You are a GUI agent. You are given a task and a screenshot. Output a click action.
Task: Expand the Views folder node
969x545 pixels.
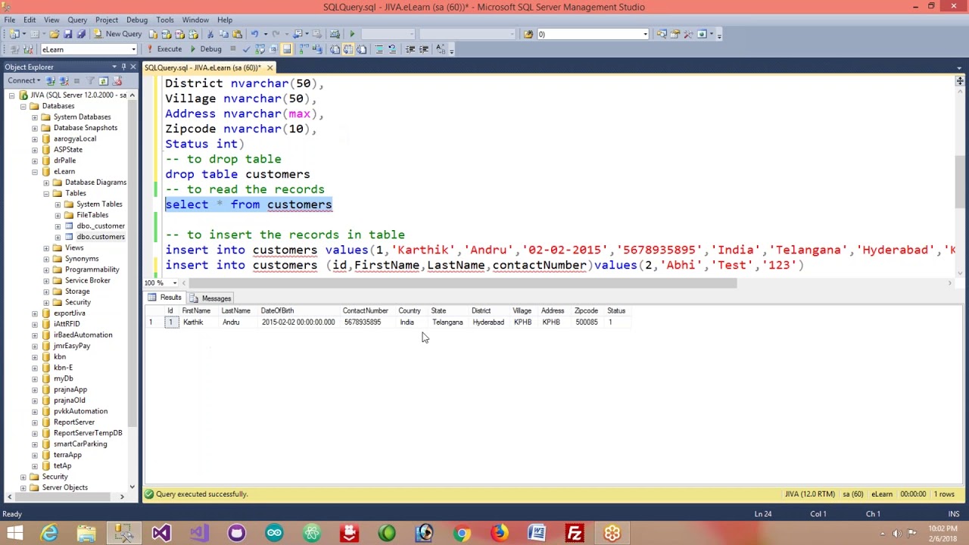[46, 248]
